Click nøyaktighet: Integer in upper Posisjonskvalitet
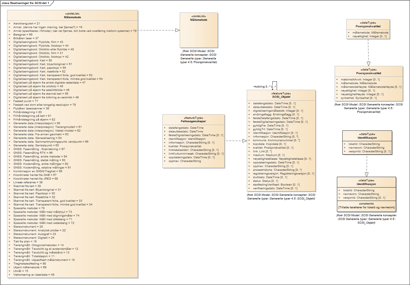Viewport: 410px width, 285px height. [x=370, y=36]
